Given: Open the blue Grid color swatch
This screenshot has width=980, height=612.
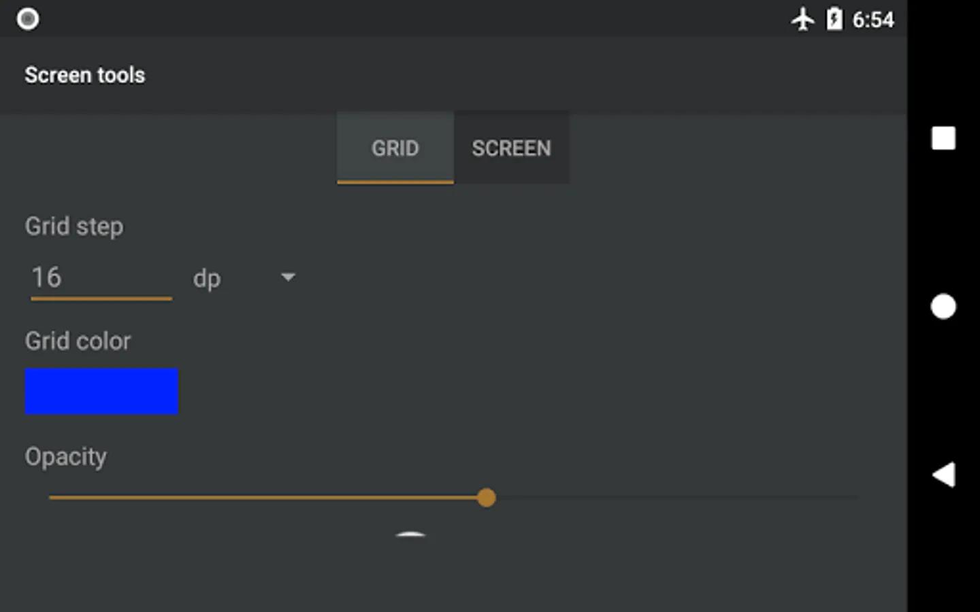Looking at the screenshot, I should [x=101, y=391].
